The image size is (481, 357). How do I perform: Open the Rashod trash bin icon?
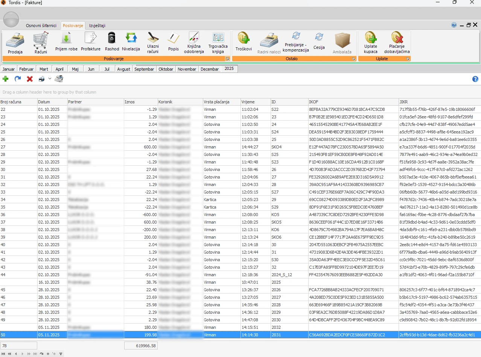pos(112,42)
